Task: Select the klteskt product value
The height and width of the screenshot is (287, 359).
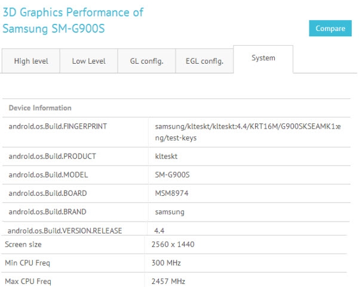Action: click(166, 156)
